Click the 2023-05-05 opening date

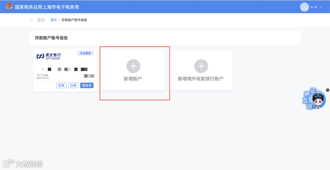(x=42, y=78)
